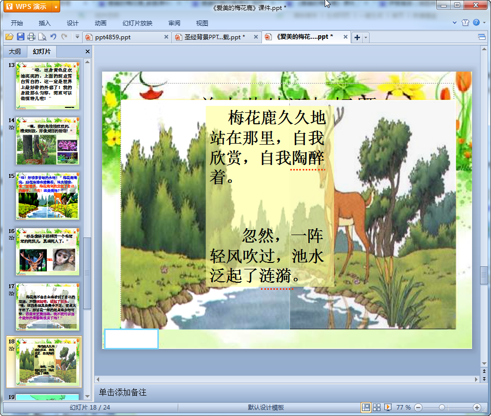Select slide 14 thumbnail
The width and height of the screenshot is (491, 416).
click(48, 141)
